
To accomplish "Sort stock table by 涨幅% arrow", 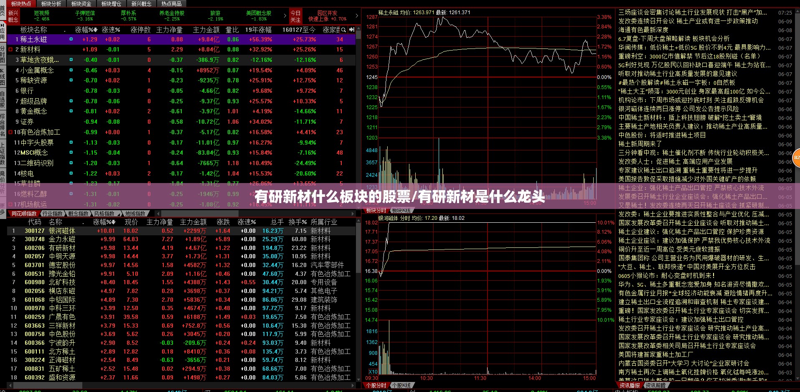I will click(x=113, y=222).
